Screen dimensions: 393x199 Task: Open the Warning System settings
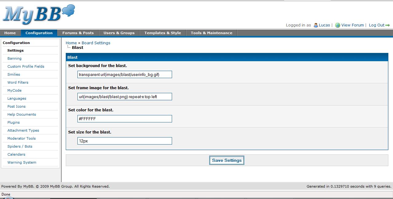tap(22, 162)
